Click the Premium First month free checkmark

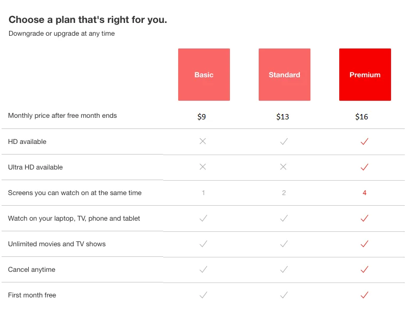point(364,295)
